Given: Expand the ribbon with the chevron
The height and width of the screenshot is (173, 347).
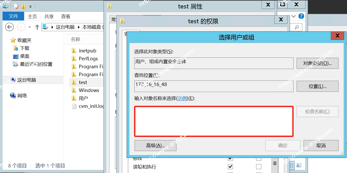Looking at the screenshot, I should tap(294, 16).
